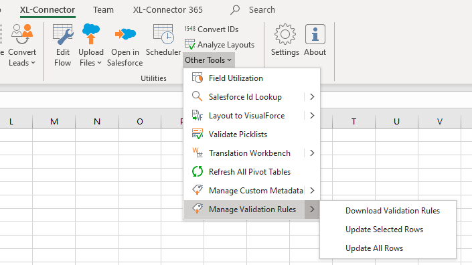Expand the Layout to VisualForce submenu
The image size is (472, 265).
click(312, 116)
